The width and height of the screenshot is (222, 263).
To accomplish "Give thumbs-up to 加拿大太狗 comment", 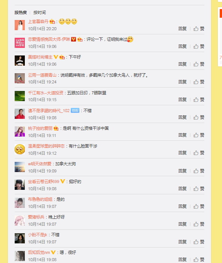I will point(199,171).
